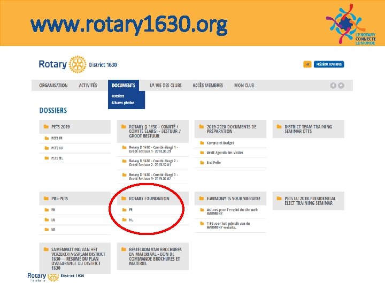This screenshot has width=385, height=289.
Task: Open the Mon Club menu
Action: coord(244,86)
